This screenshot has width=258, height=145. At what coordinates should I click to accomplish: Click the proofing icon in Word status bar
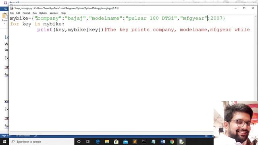click(x=35, y=136)
